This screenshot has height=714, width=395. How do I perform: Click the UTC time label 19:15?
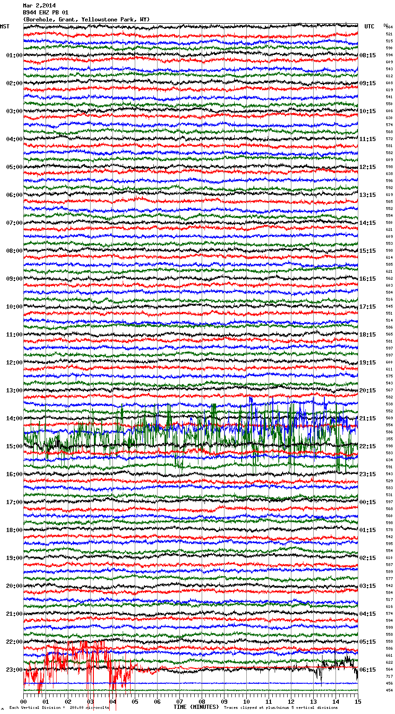[368, 363]
